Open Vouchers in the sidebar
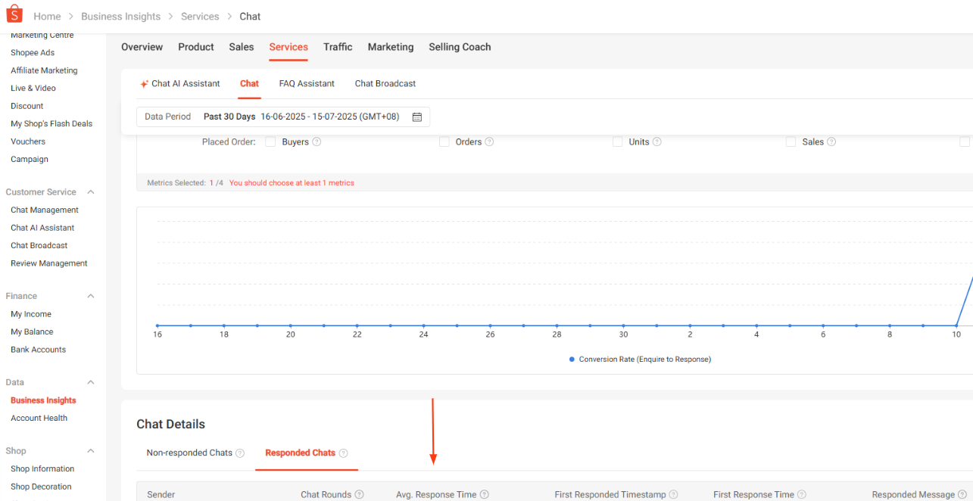Screen dimensions: 973x501 tap(28, 142)
